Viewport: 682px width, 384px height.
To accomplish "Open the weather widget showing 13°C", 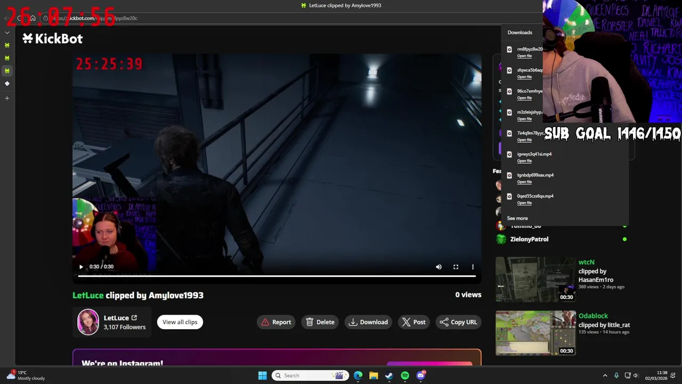I will pos(26,375).
